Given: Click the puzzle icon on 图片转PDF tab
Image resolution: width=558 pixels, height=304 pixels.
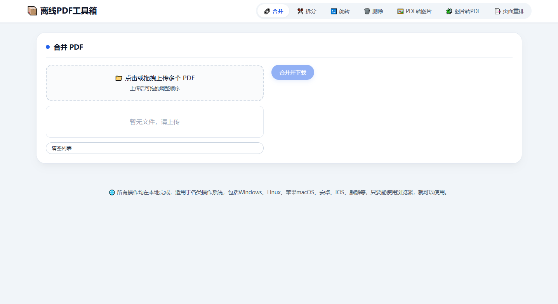Looking at the screenshot, I should (x=449, y=11).
